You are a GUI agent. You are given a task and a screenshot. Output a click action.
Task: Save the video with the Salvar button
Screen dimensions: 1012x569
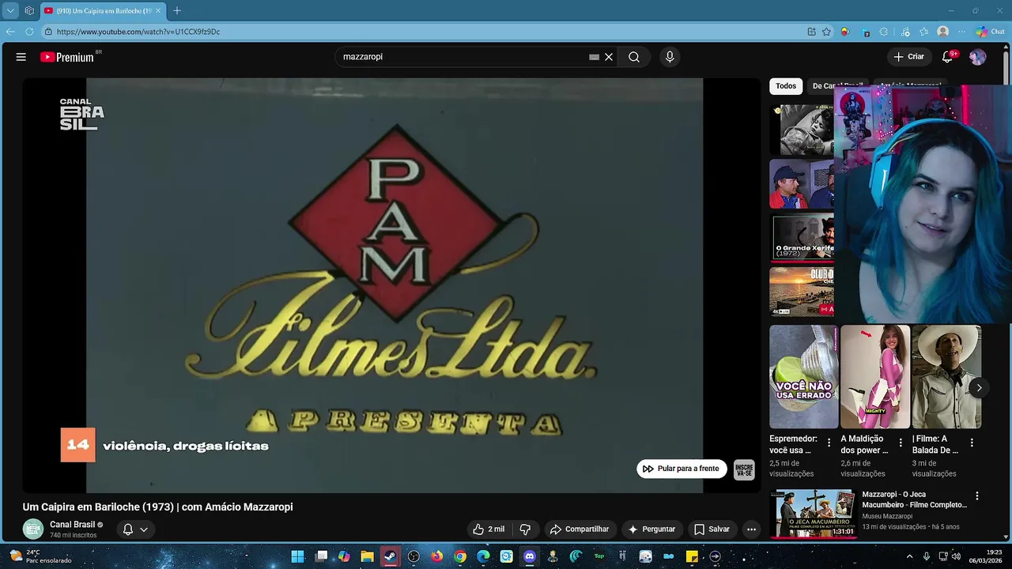point(712,529)
